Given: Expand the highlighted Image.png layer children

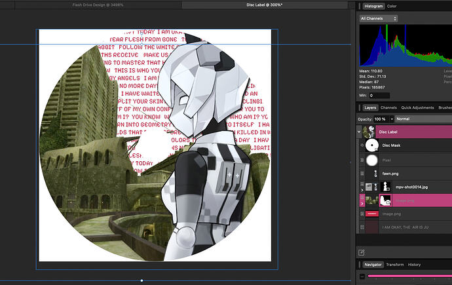Looking at the screenshot, I should (362, 204).
